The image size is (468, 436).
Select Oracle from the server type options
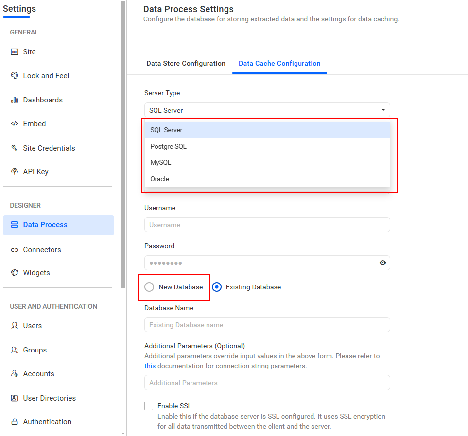coord(159,179)
